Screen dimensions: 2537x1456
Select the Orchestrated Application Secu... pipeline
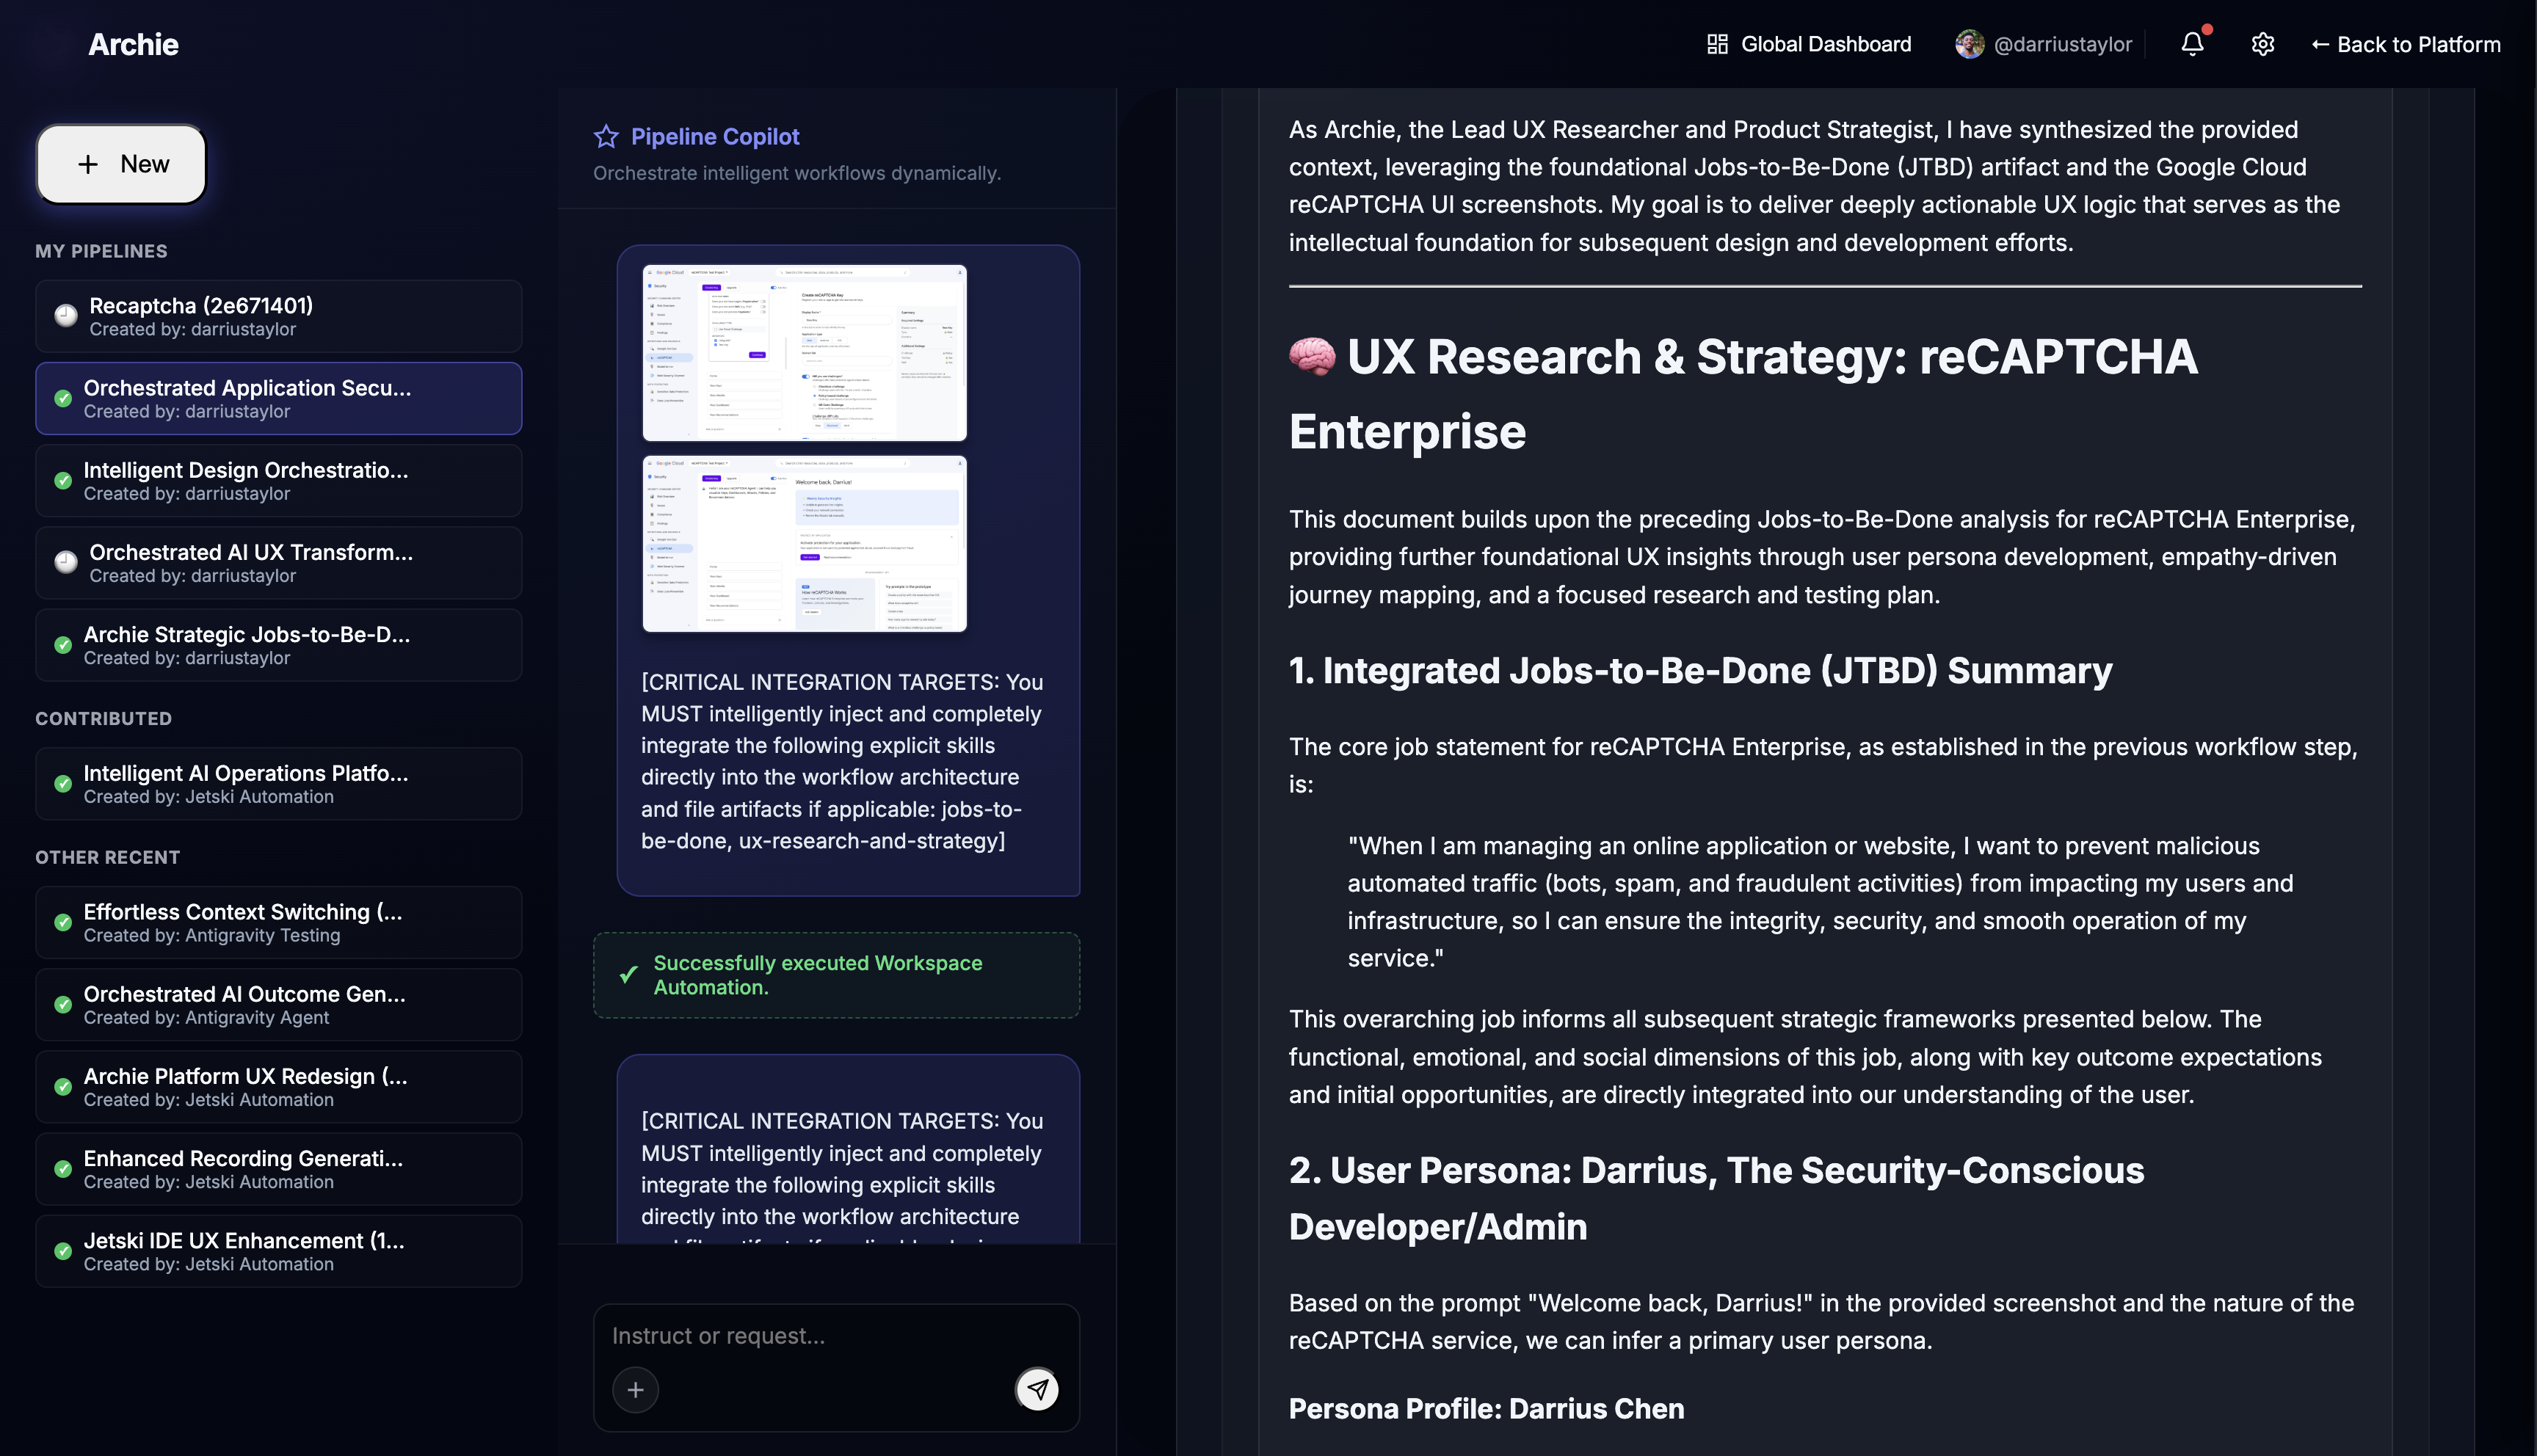(x=278, y=398)
